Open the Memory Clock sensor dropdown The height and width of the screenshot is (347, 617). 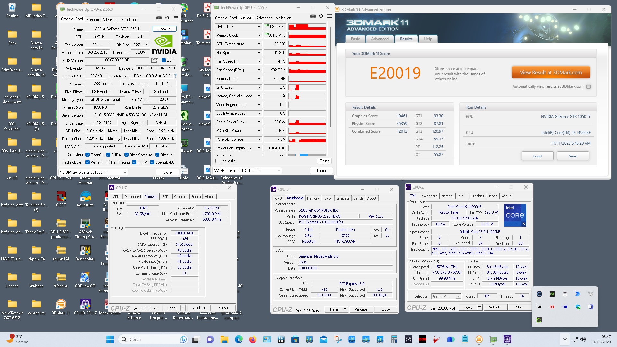[x=259, y=35]
